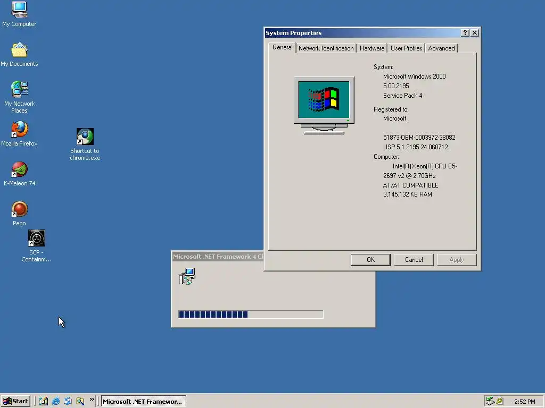The width and height of the screenshot is (545, 408).
Task: Select the Pego desktop shortcut
Action: [x=19, y=214]
